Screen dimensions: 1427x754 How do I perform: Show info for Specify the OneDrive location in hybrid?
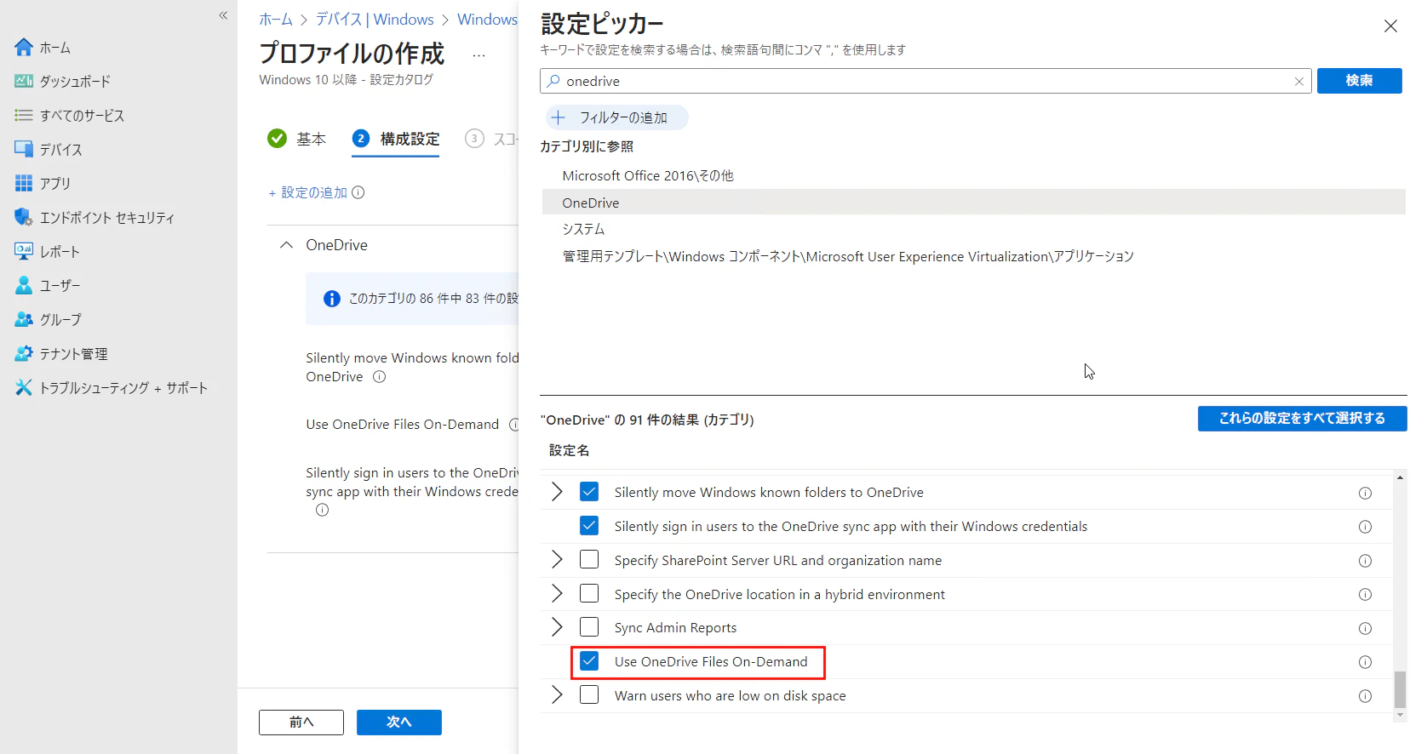[x=1365, y=595]
